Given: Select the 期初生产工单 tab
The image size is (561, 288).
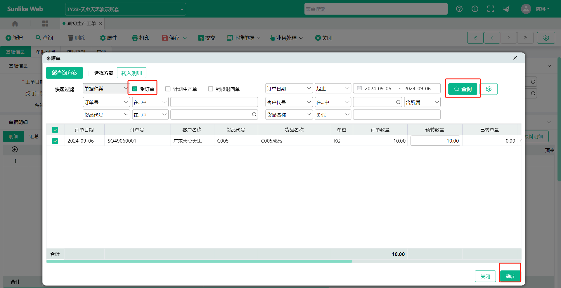Looking at the screenshot, I should (x=82, y=23).
